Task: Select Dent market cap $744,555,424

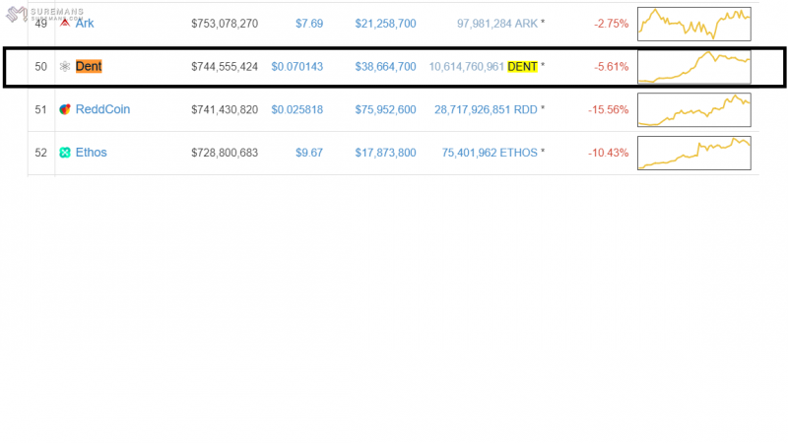Action: (x=225, y=67)
